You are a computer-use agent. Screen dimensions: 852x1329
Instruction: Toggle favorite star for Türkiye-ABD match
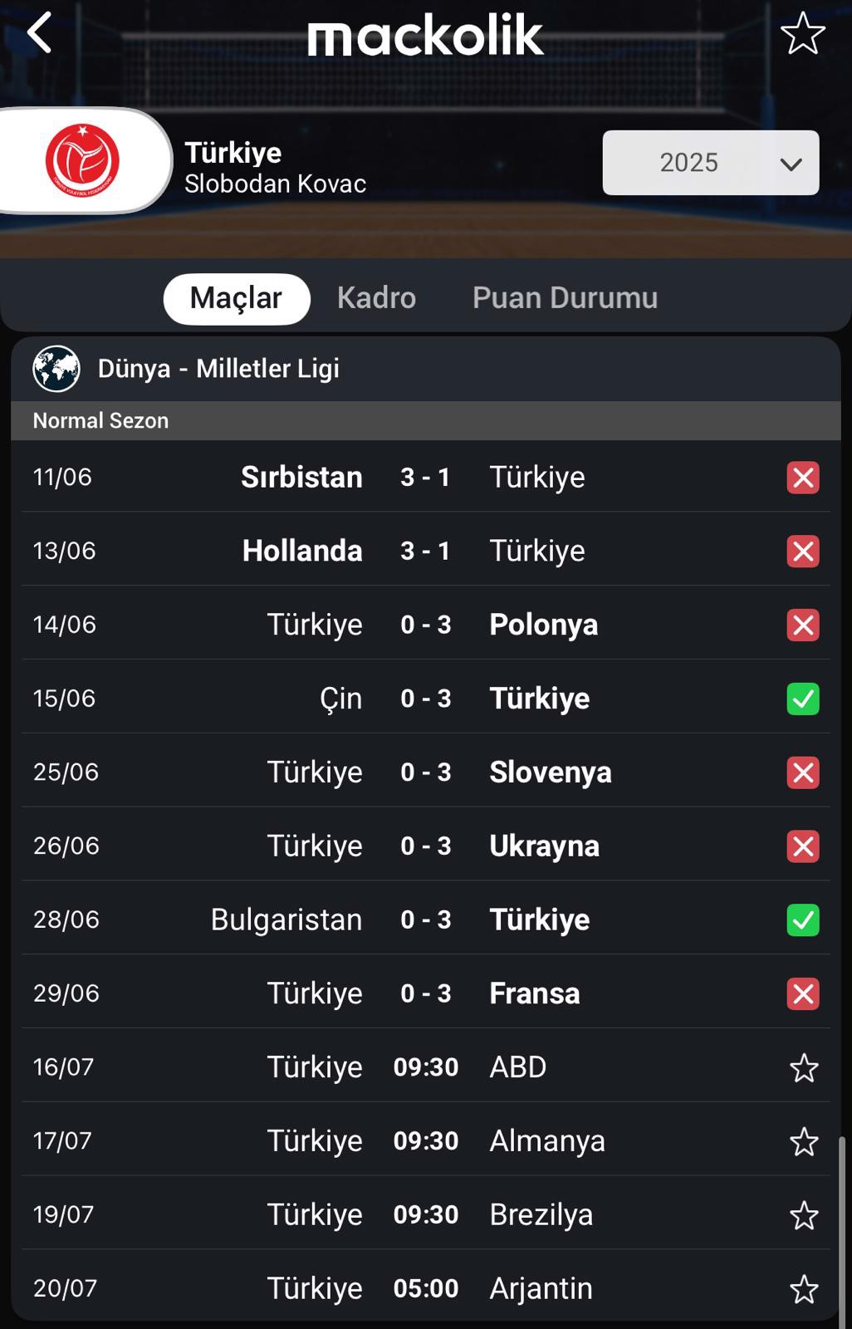coord(804,1067)
